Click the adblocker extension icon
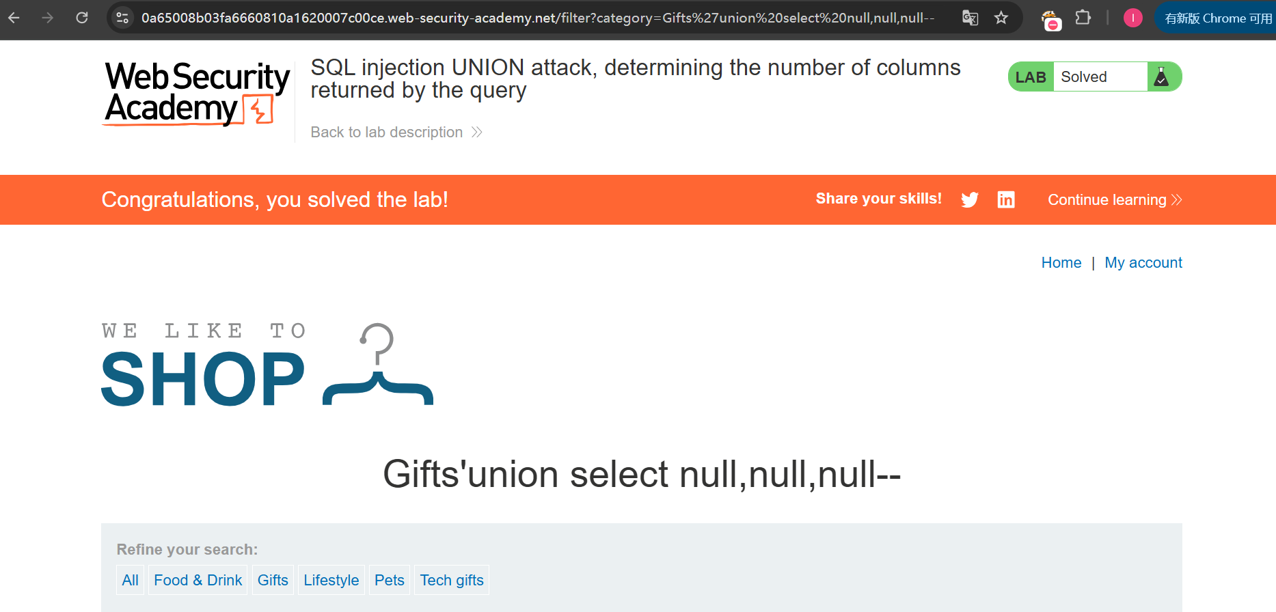Screen dimensions: 1276x612 pyautogui.click(x=1051, y=18)
